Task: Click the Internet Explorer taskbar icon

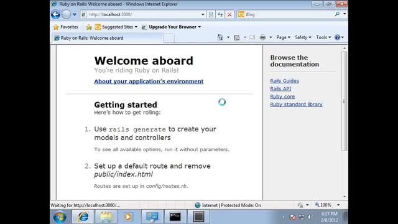Action: (x=83, y=217)
